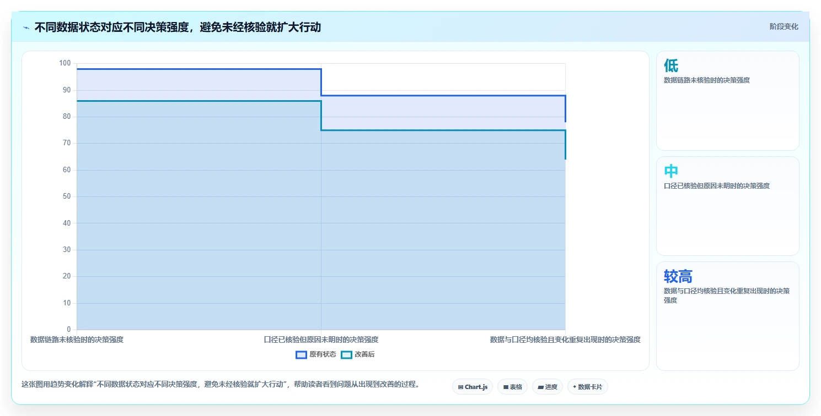Click the trend icon beside the chart title
Viewport: 821px width, 416px height.
click(x=26, y=28)
